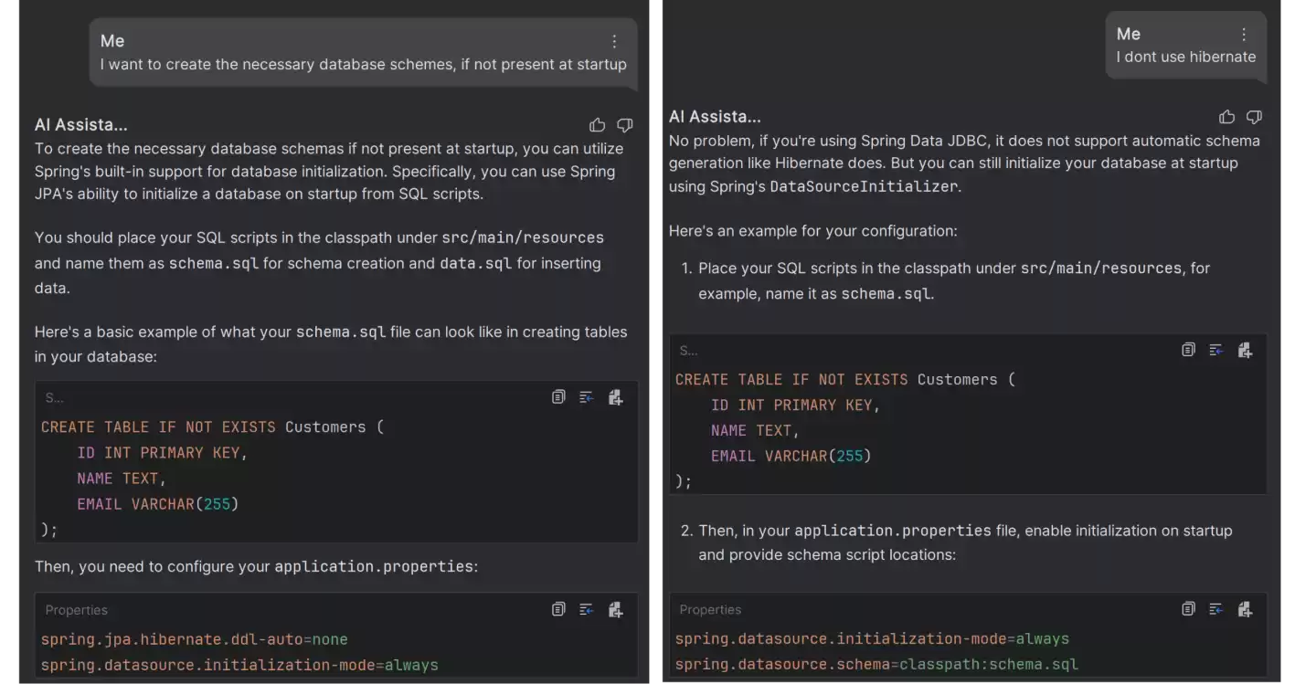Screen dimensions: 1316x684
Task: Click the spring.jpa.hibernate.ddl-auto=none line
Action: pyautogui.click(x=194, y=639)
